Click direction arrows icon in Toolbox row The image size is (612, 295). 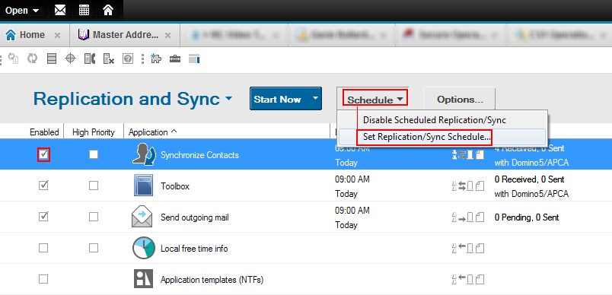click(x=468, y=186)
